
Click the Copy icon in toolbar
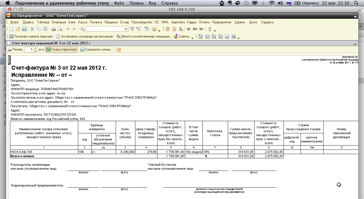(38, 29)
